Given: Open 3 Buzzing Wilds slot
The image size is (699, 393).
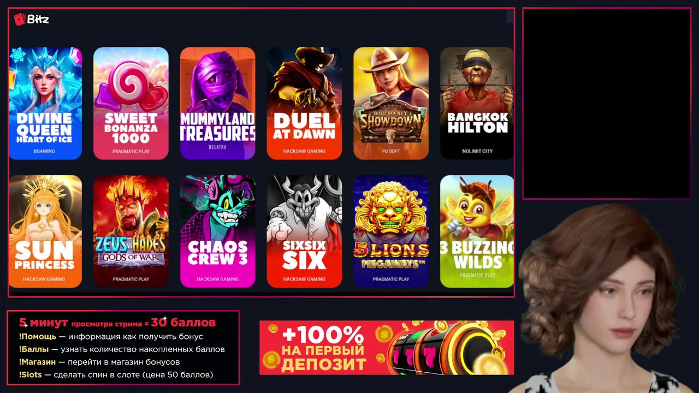Looking at the screenshot, I should (x=477, y=231).
